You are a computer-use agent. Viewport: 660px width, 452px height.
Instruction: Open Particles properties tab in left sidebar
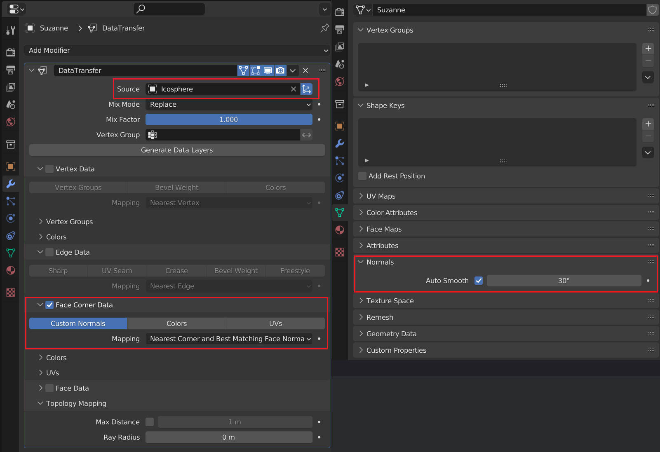pyautogui.click(x=11, y=201)
